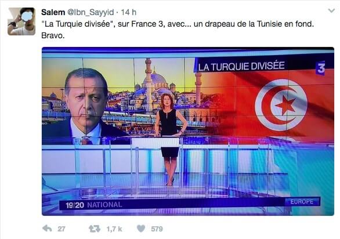Open the tweet options chevron menu
Image resolution: width=340 pixels, height=239 pixels.
tap(331, 10)
